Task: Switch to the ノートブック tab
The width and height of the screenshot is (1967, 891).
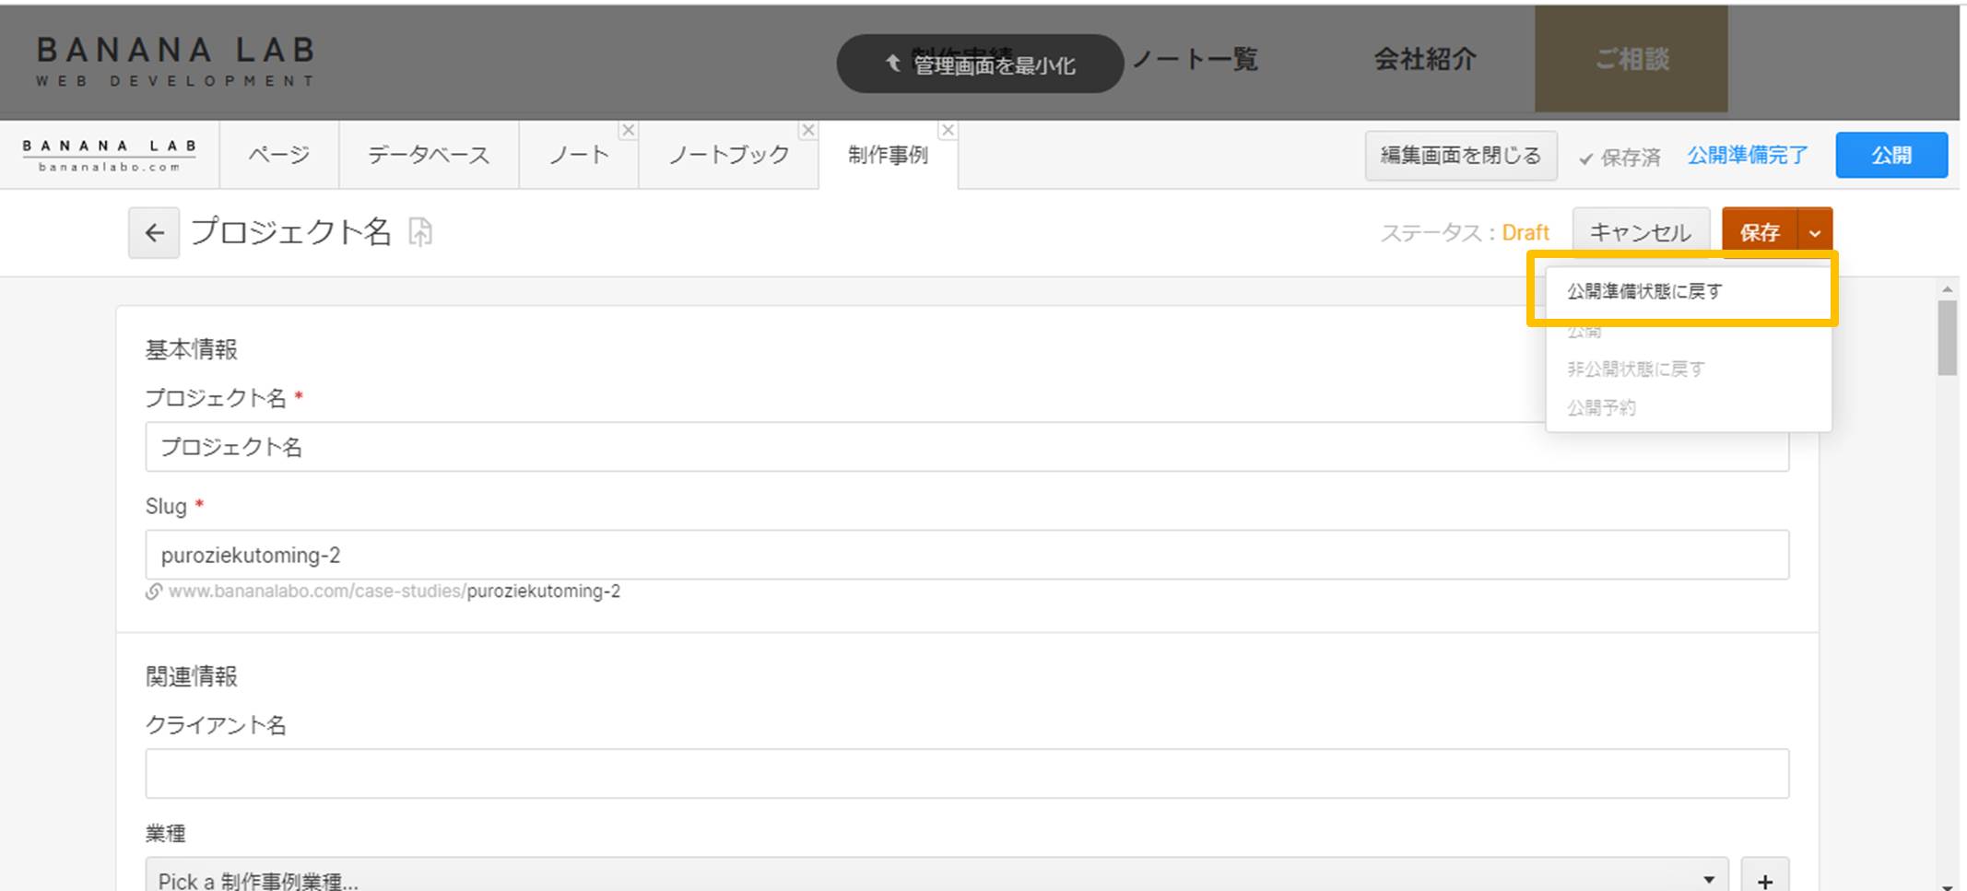Action: 728,155
